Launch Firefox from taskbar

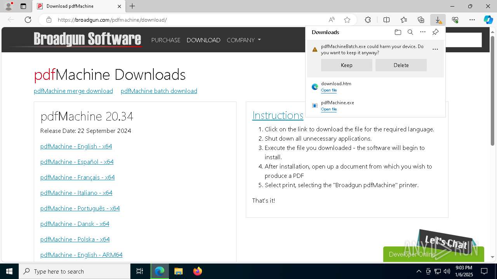(x=198, y=271)
